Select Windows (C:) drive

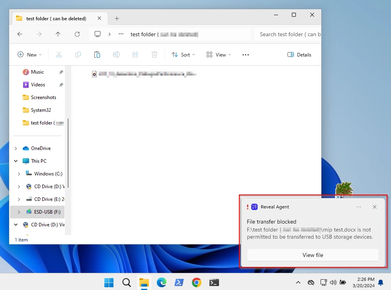(x=48, y=174)
